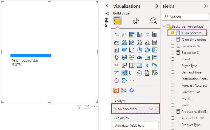Choose the clustered bar chart visual

[132, 35]
